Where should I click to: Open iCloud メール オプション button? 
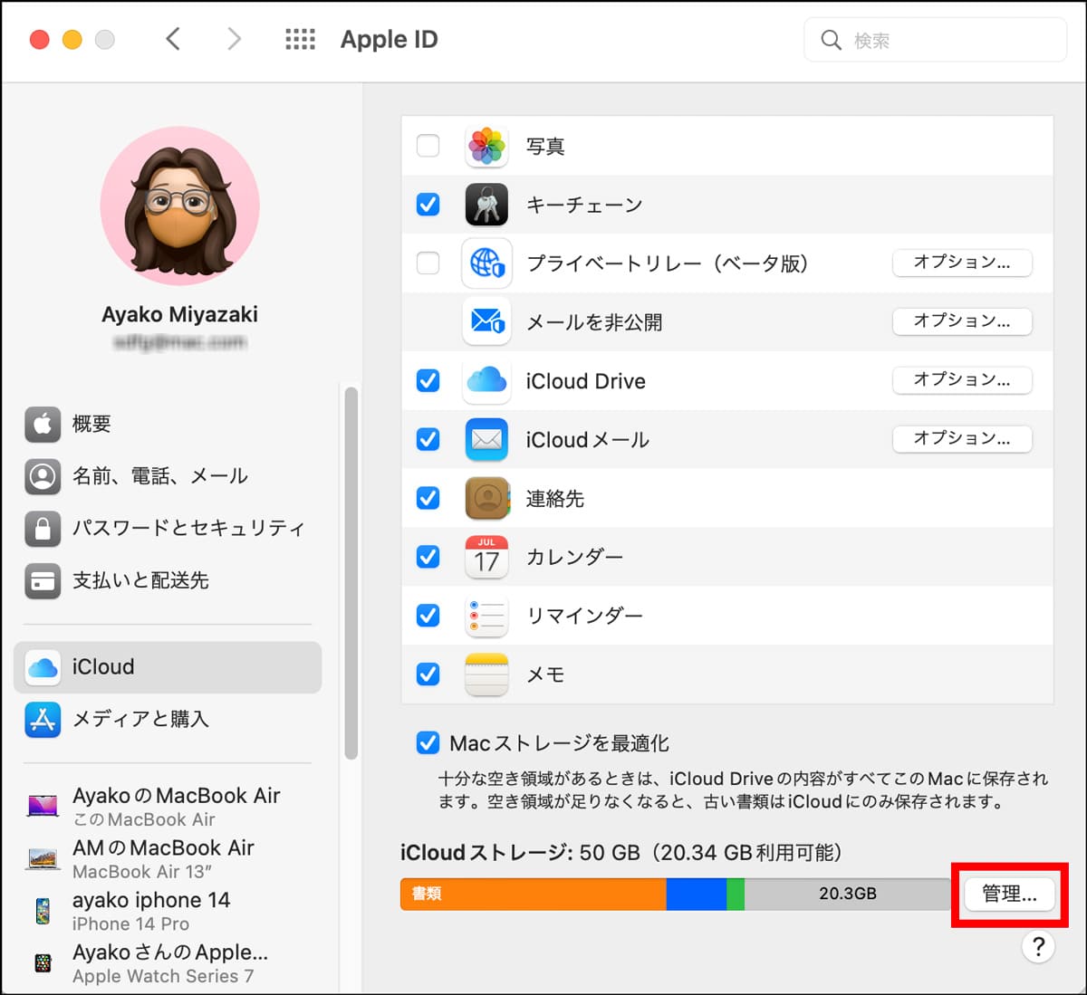pyautogui.click(x=962, y=439)
